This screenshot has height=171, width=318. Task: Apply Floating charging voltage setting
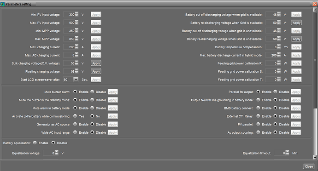[96, 71]
